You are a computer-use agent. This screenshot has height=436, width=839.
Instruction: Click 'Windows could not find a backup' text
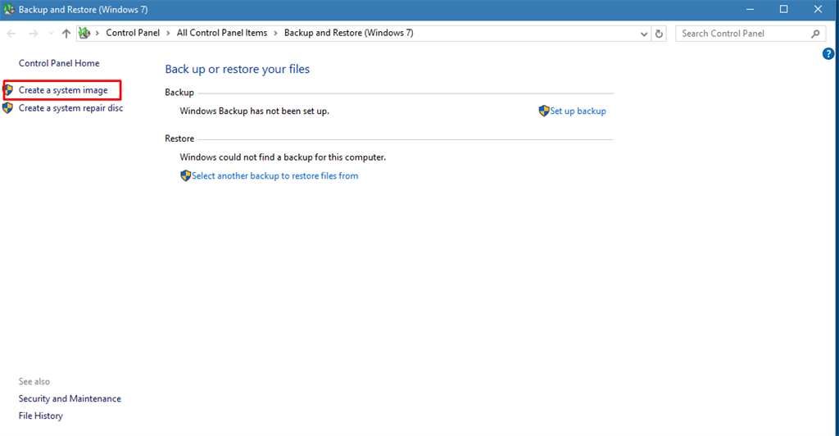pos(283,157)
